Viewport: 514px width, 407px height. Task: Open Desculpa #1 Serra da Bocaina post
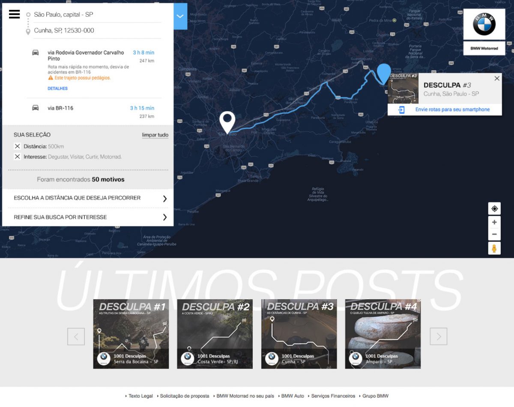[x=131, y=334]
